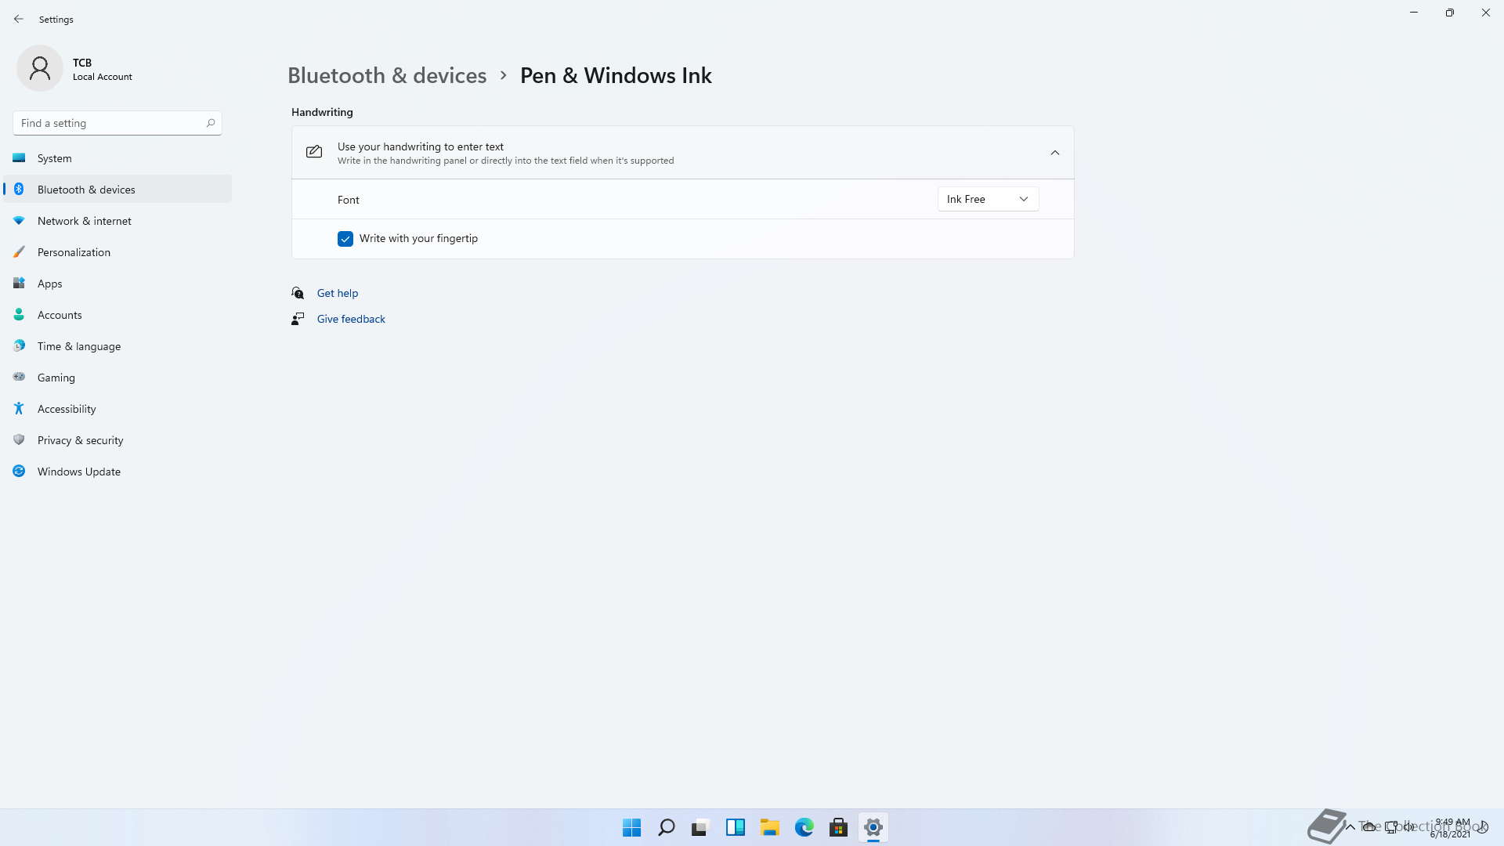The image size is (1504, 846).
Task: Open Gaming settings
Action: pyautogui.click(x=117, y=378)
